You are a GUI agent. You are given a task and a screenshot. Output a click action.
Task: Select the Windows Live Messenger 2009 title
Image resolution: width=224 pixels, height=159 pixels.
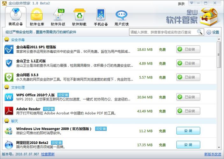(x=54, y=129)
